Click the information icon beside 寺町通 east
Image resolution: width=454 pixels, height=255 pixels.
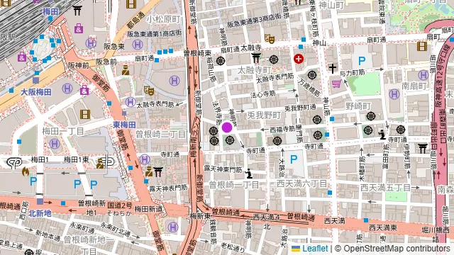click(382, 135)
